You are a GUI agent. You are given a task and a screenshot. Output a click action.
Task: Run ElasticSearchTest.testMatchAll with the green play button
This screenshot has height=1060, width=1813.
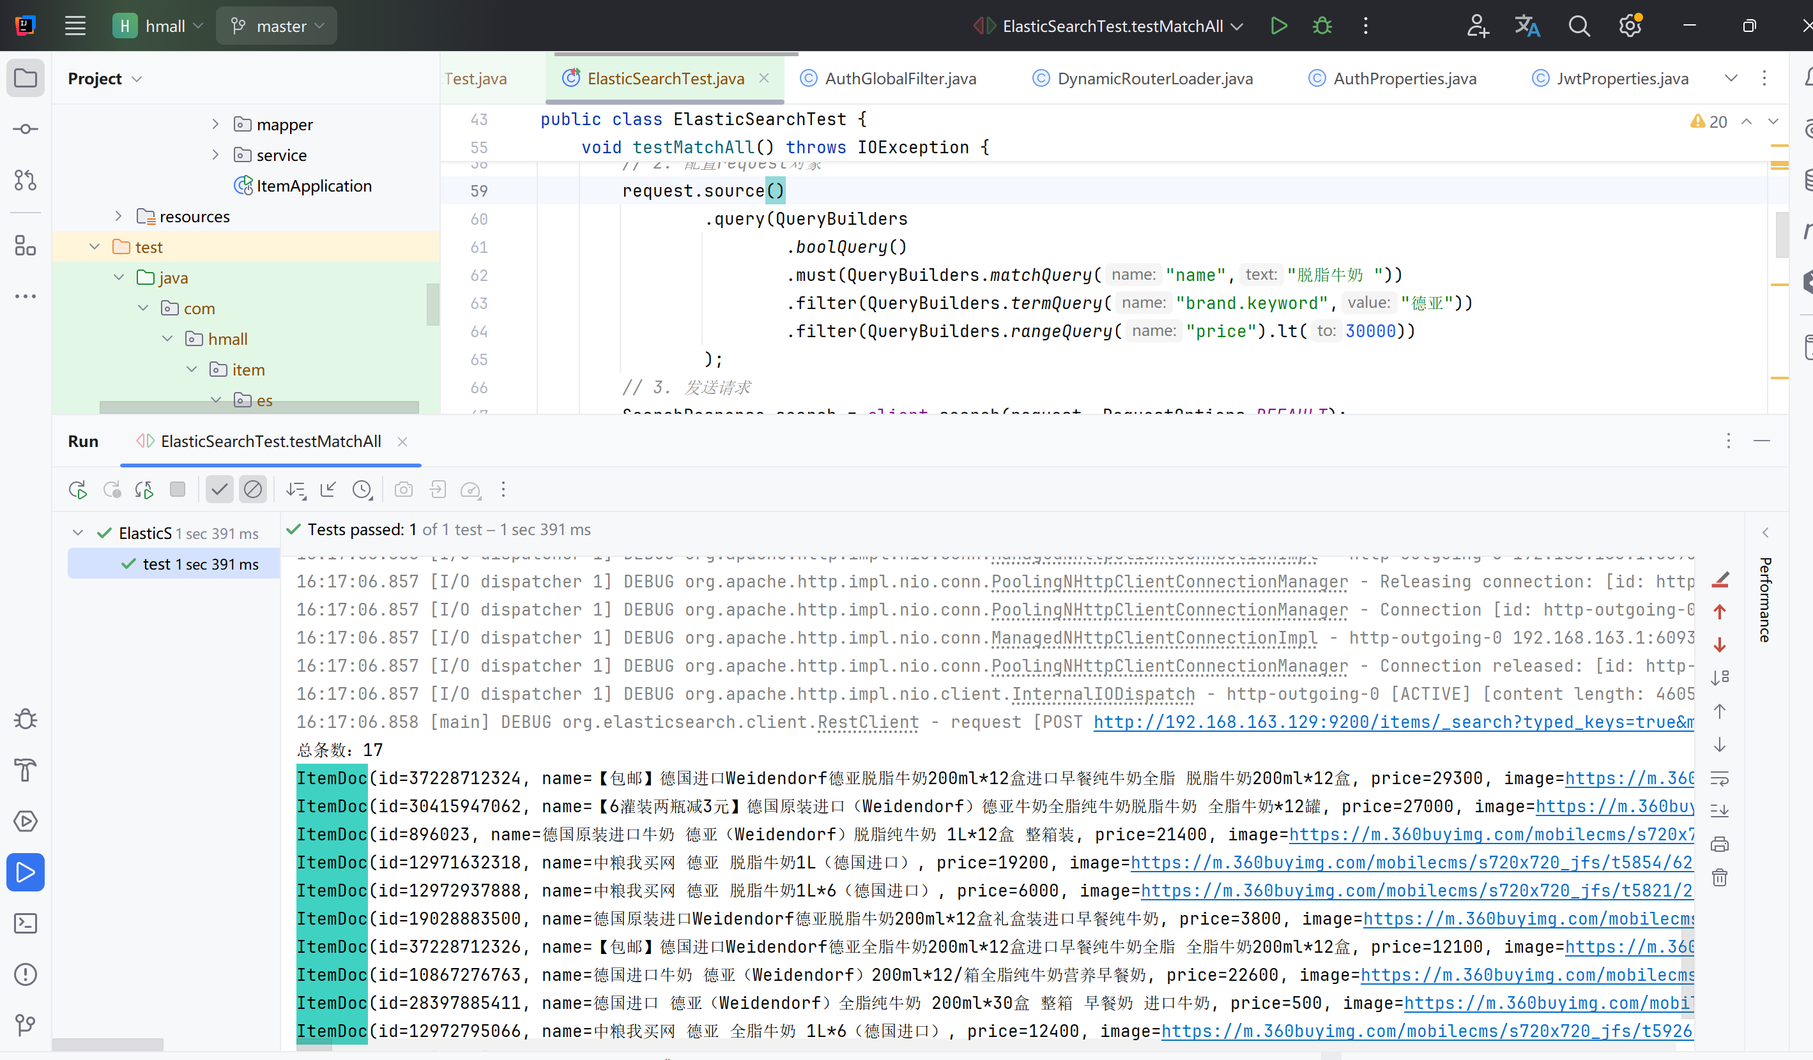tap(1278, 26)
